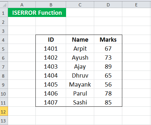Select column C header

80,5
